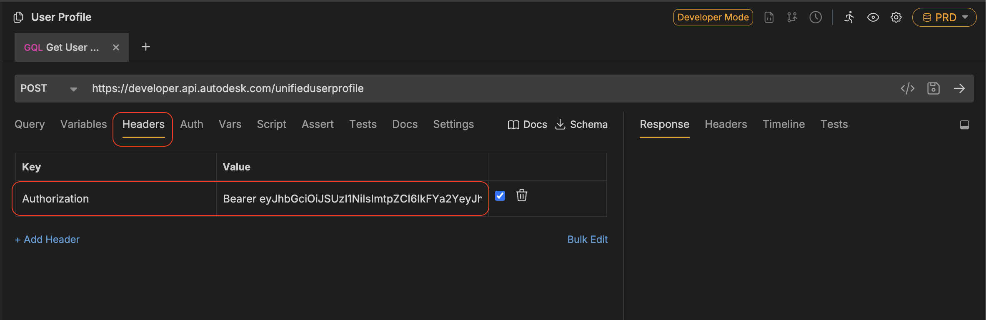
Task: Open the gear settings icon
Action: (896, 17)
